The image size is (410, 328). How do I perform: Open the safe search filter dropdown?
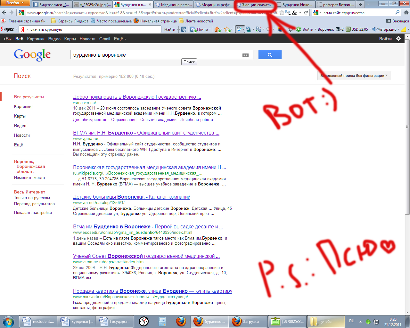coord(354,76)
